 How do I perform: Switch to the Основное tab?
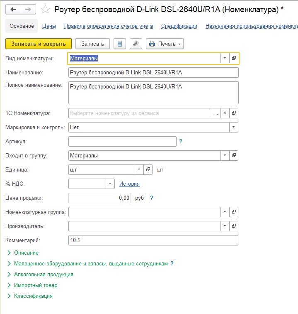coord(22,26)
